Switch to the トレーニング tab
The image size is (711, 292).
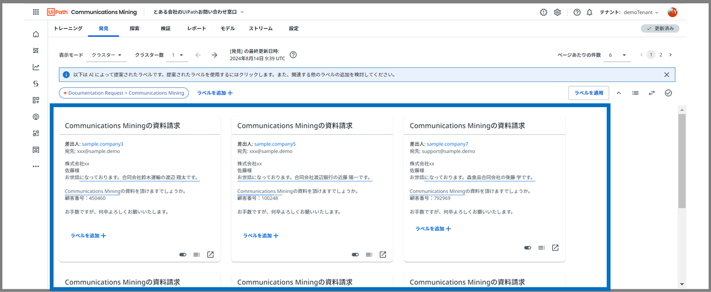pos(68,28)
